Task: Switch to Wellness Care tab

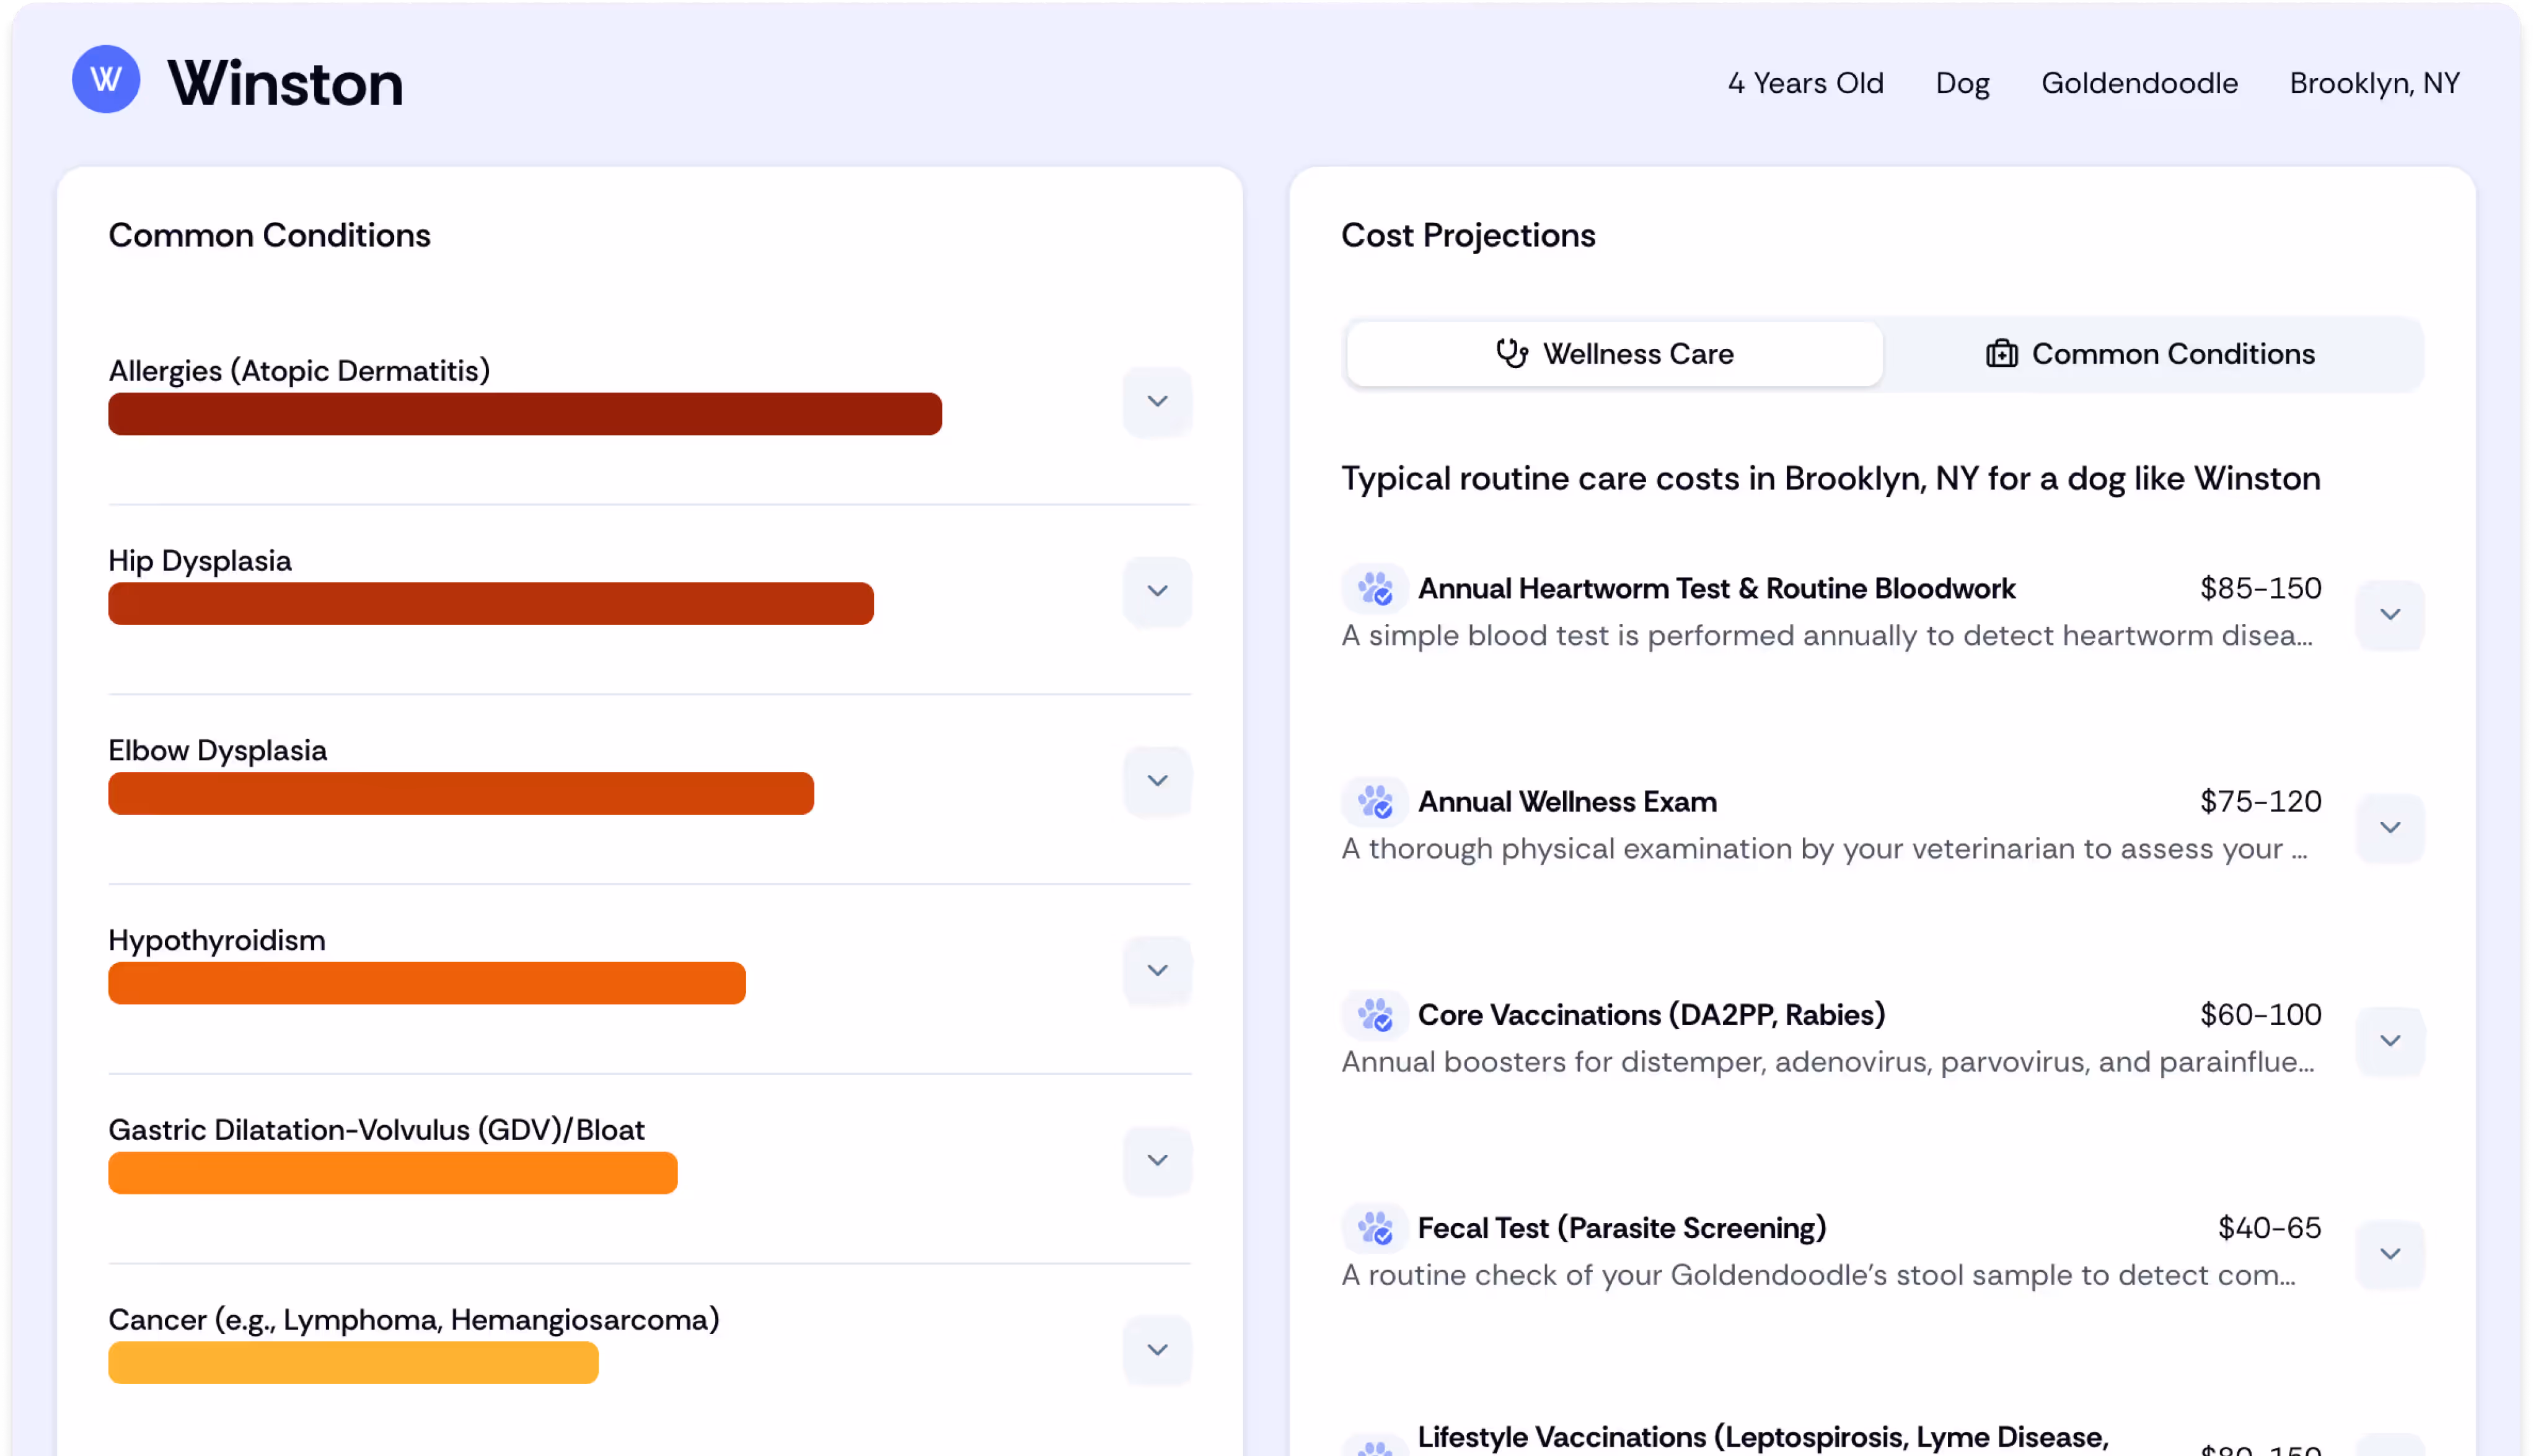Action: [1614, 354]
